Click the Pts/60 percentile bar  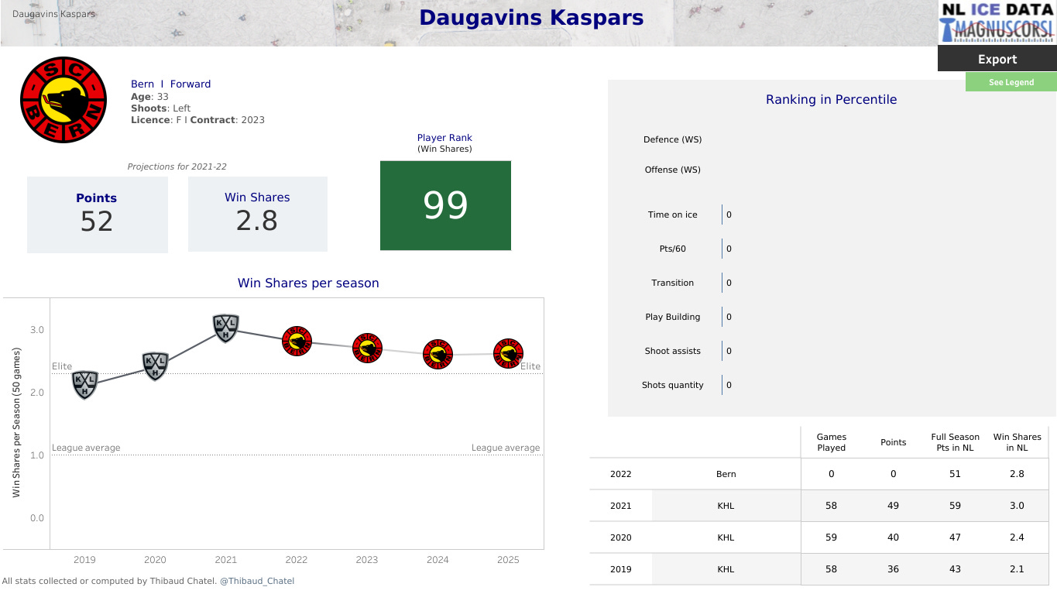tap(722, 249)
